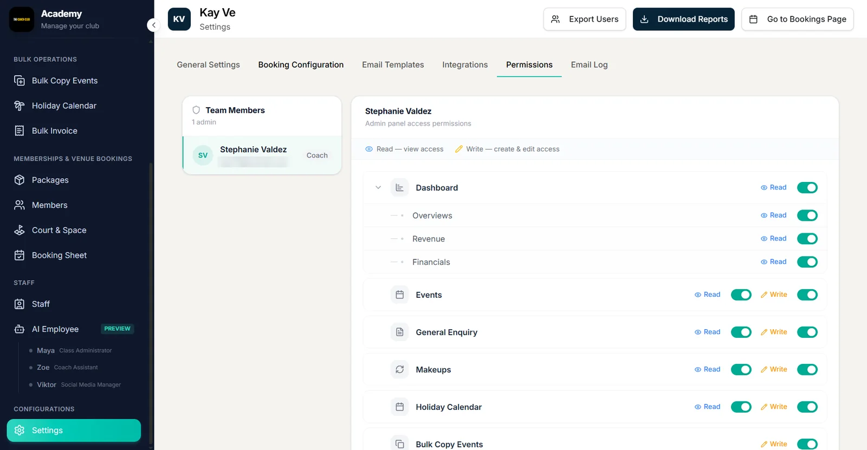Click the Dashboard chart icon
The width and height of the screenshot is (867, 450).
click(x=399, y=187)
